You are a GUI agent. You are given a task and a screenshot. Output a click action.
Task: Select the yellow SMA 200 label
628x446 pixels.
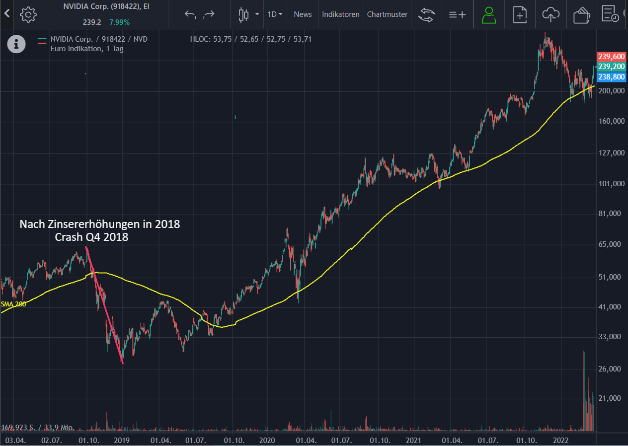coord(13,304)
